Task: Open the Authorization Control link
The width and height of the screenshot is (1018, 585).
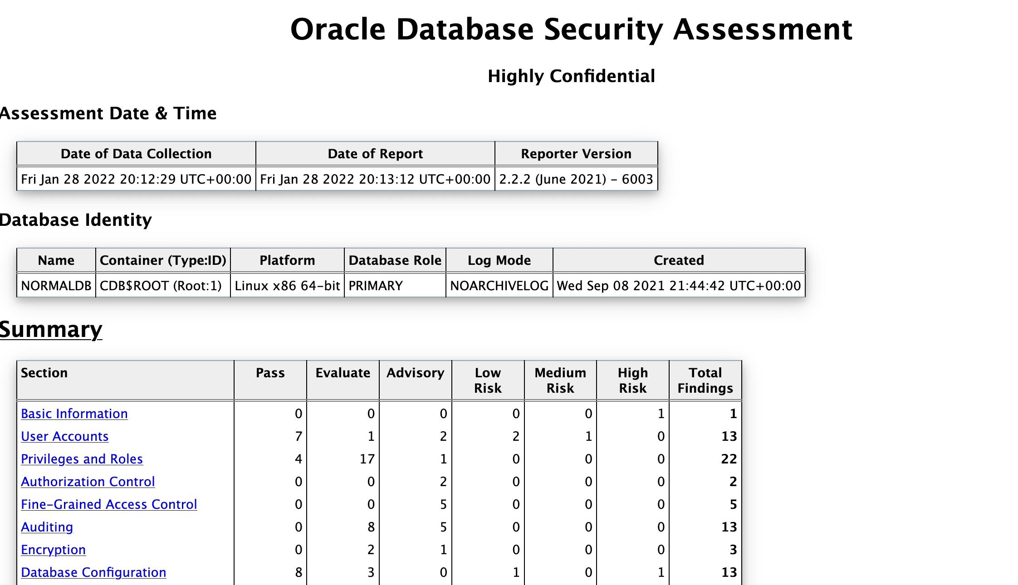Action: [x=88, y=482]
